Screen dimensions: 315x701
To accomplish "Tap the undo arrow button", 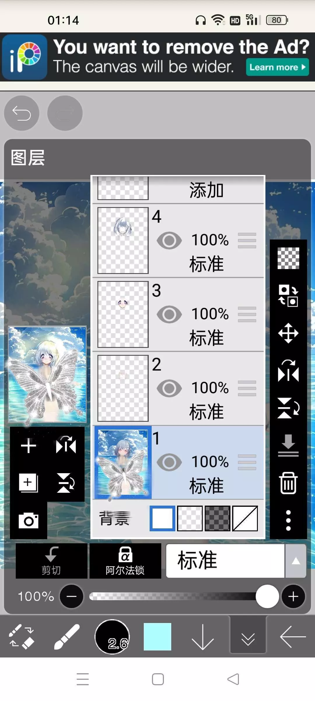I will (22, 113).
